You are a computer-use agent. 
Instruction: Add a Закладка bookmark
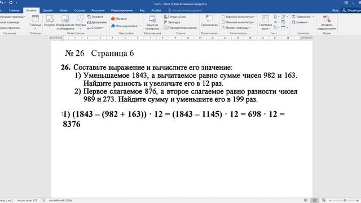(x=172, y=23)
